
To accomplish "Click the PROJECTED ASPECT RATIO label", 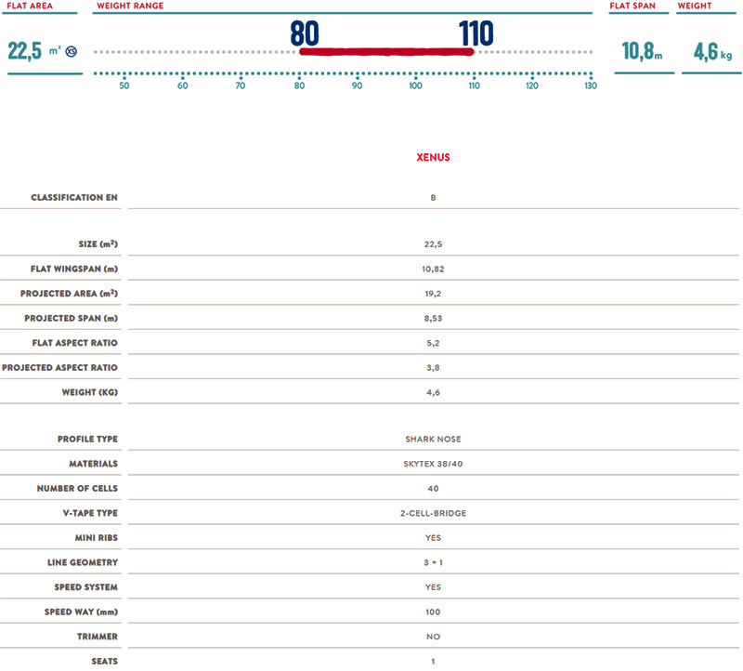I will (59, 367).
